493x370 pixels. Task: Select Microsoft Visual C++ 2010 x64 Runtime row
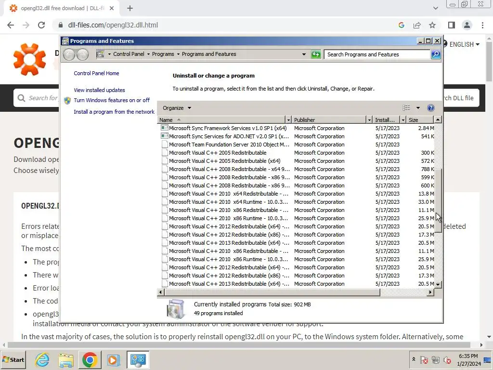(296, 202)
